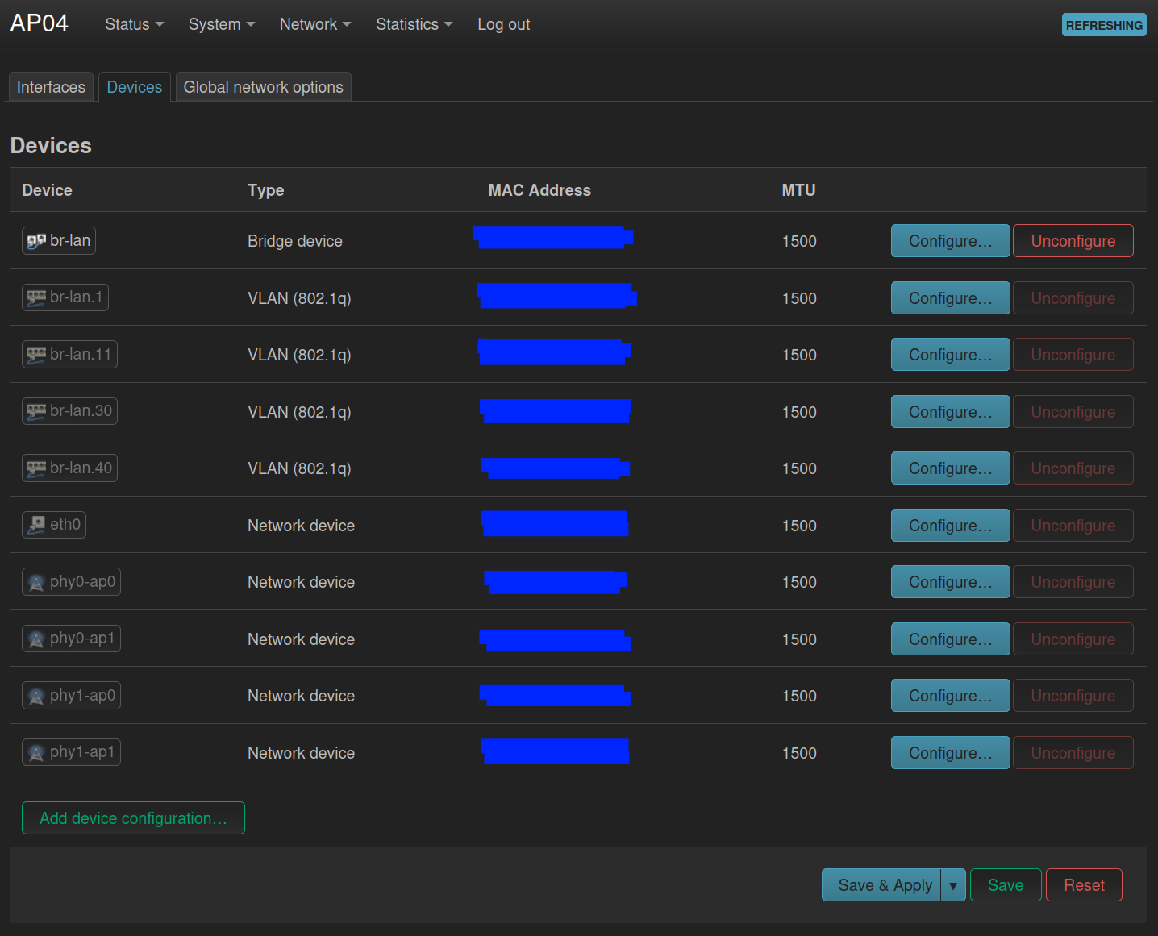This screenshot has width=1158, height=936.
Task: Select the Devices tab
Action: point(135,87)
